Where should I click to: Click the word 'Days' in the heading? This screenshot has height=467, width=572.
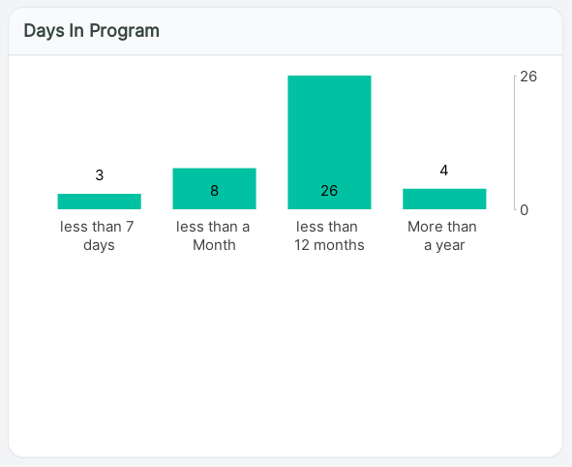pos(41,31)
